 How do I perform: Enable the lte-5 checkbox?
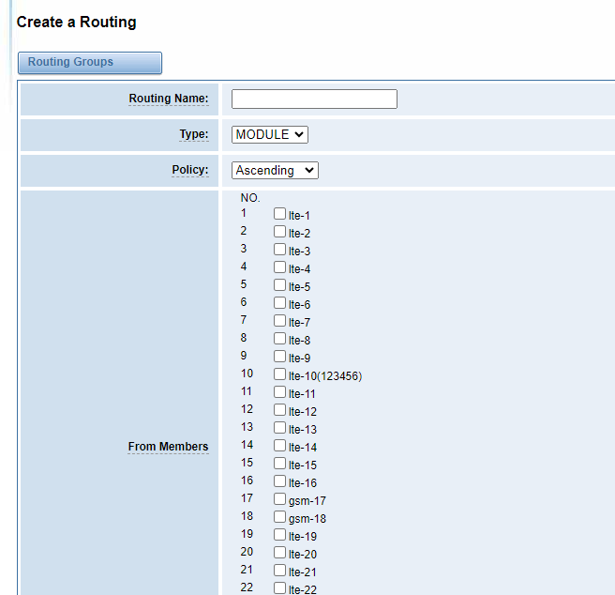click(279, 285)
